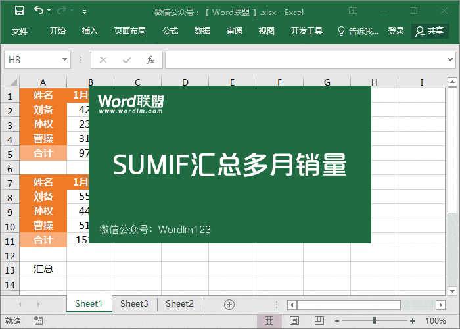Click the 告诉我 lightbulb search box

click(x=358, y=31)
